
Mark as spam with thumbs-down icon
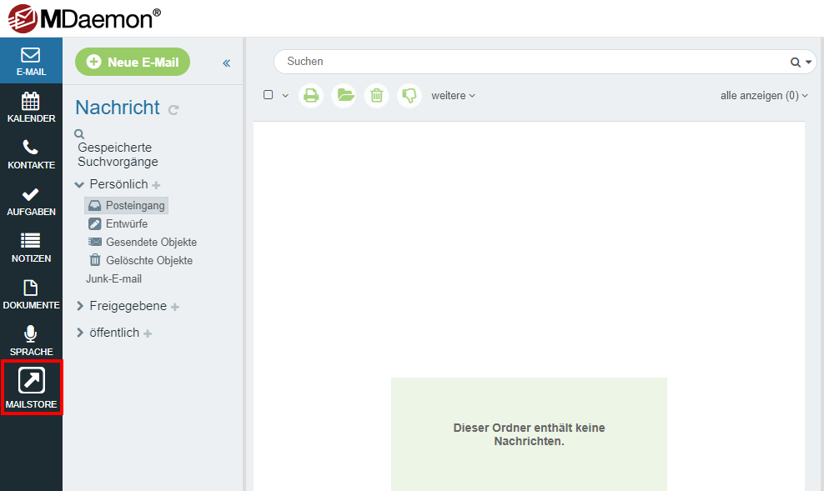pyautogui.click(x=409, y=95)
